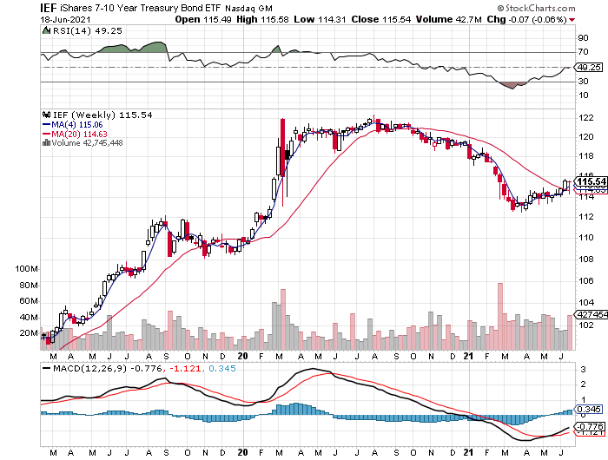Click the 122 price axis label
This screenshot has height=460, width=608.
click(585, 117)
